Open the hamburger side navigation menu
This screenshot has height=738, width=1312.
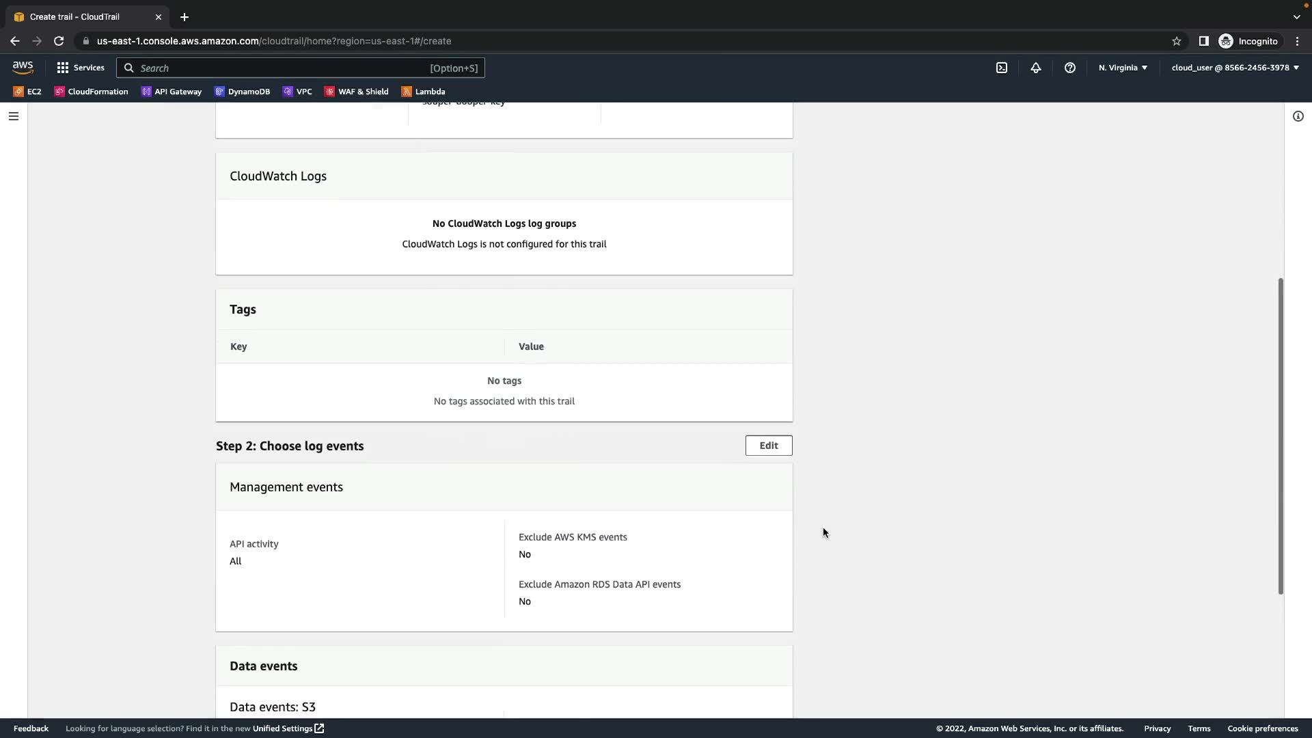pos(14,116)
